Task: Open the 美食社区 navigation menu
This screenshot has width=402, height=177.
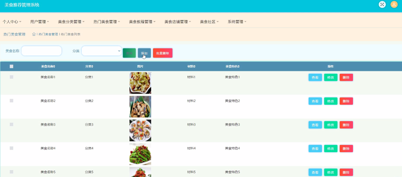Action: coord(209,22)
